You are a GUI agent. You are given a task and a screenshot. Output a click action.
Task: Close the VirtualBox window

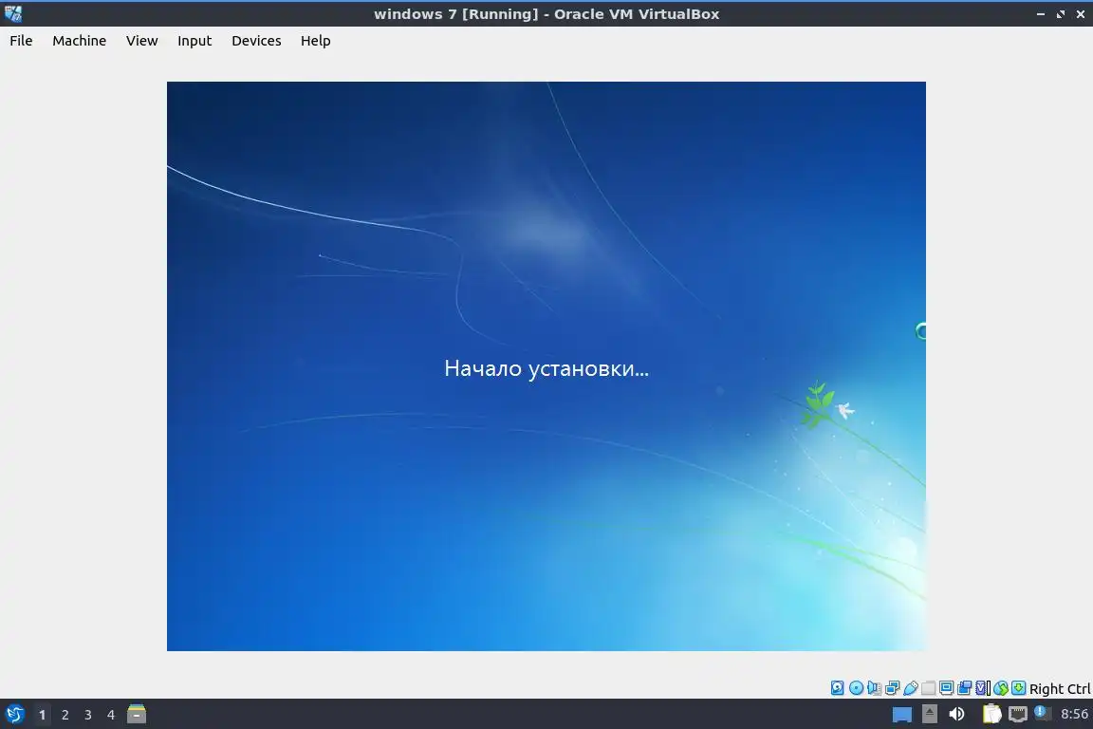[1081, 14]
